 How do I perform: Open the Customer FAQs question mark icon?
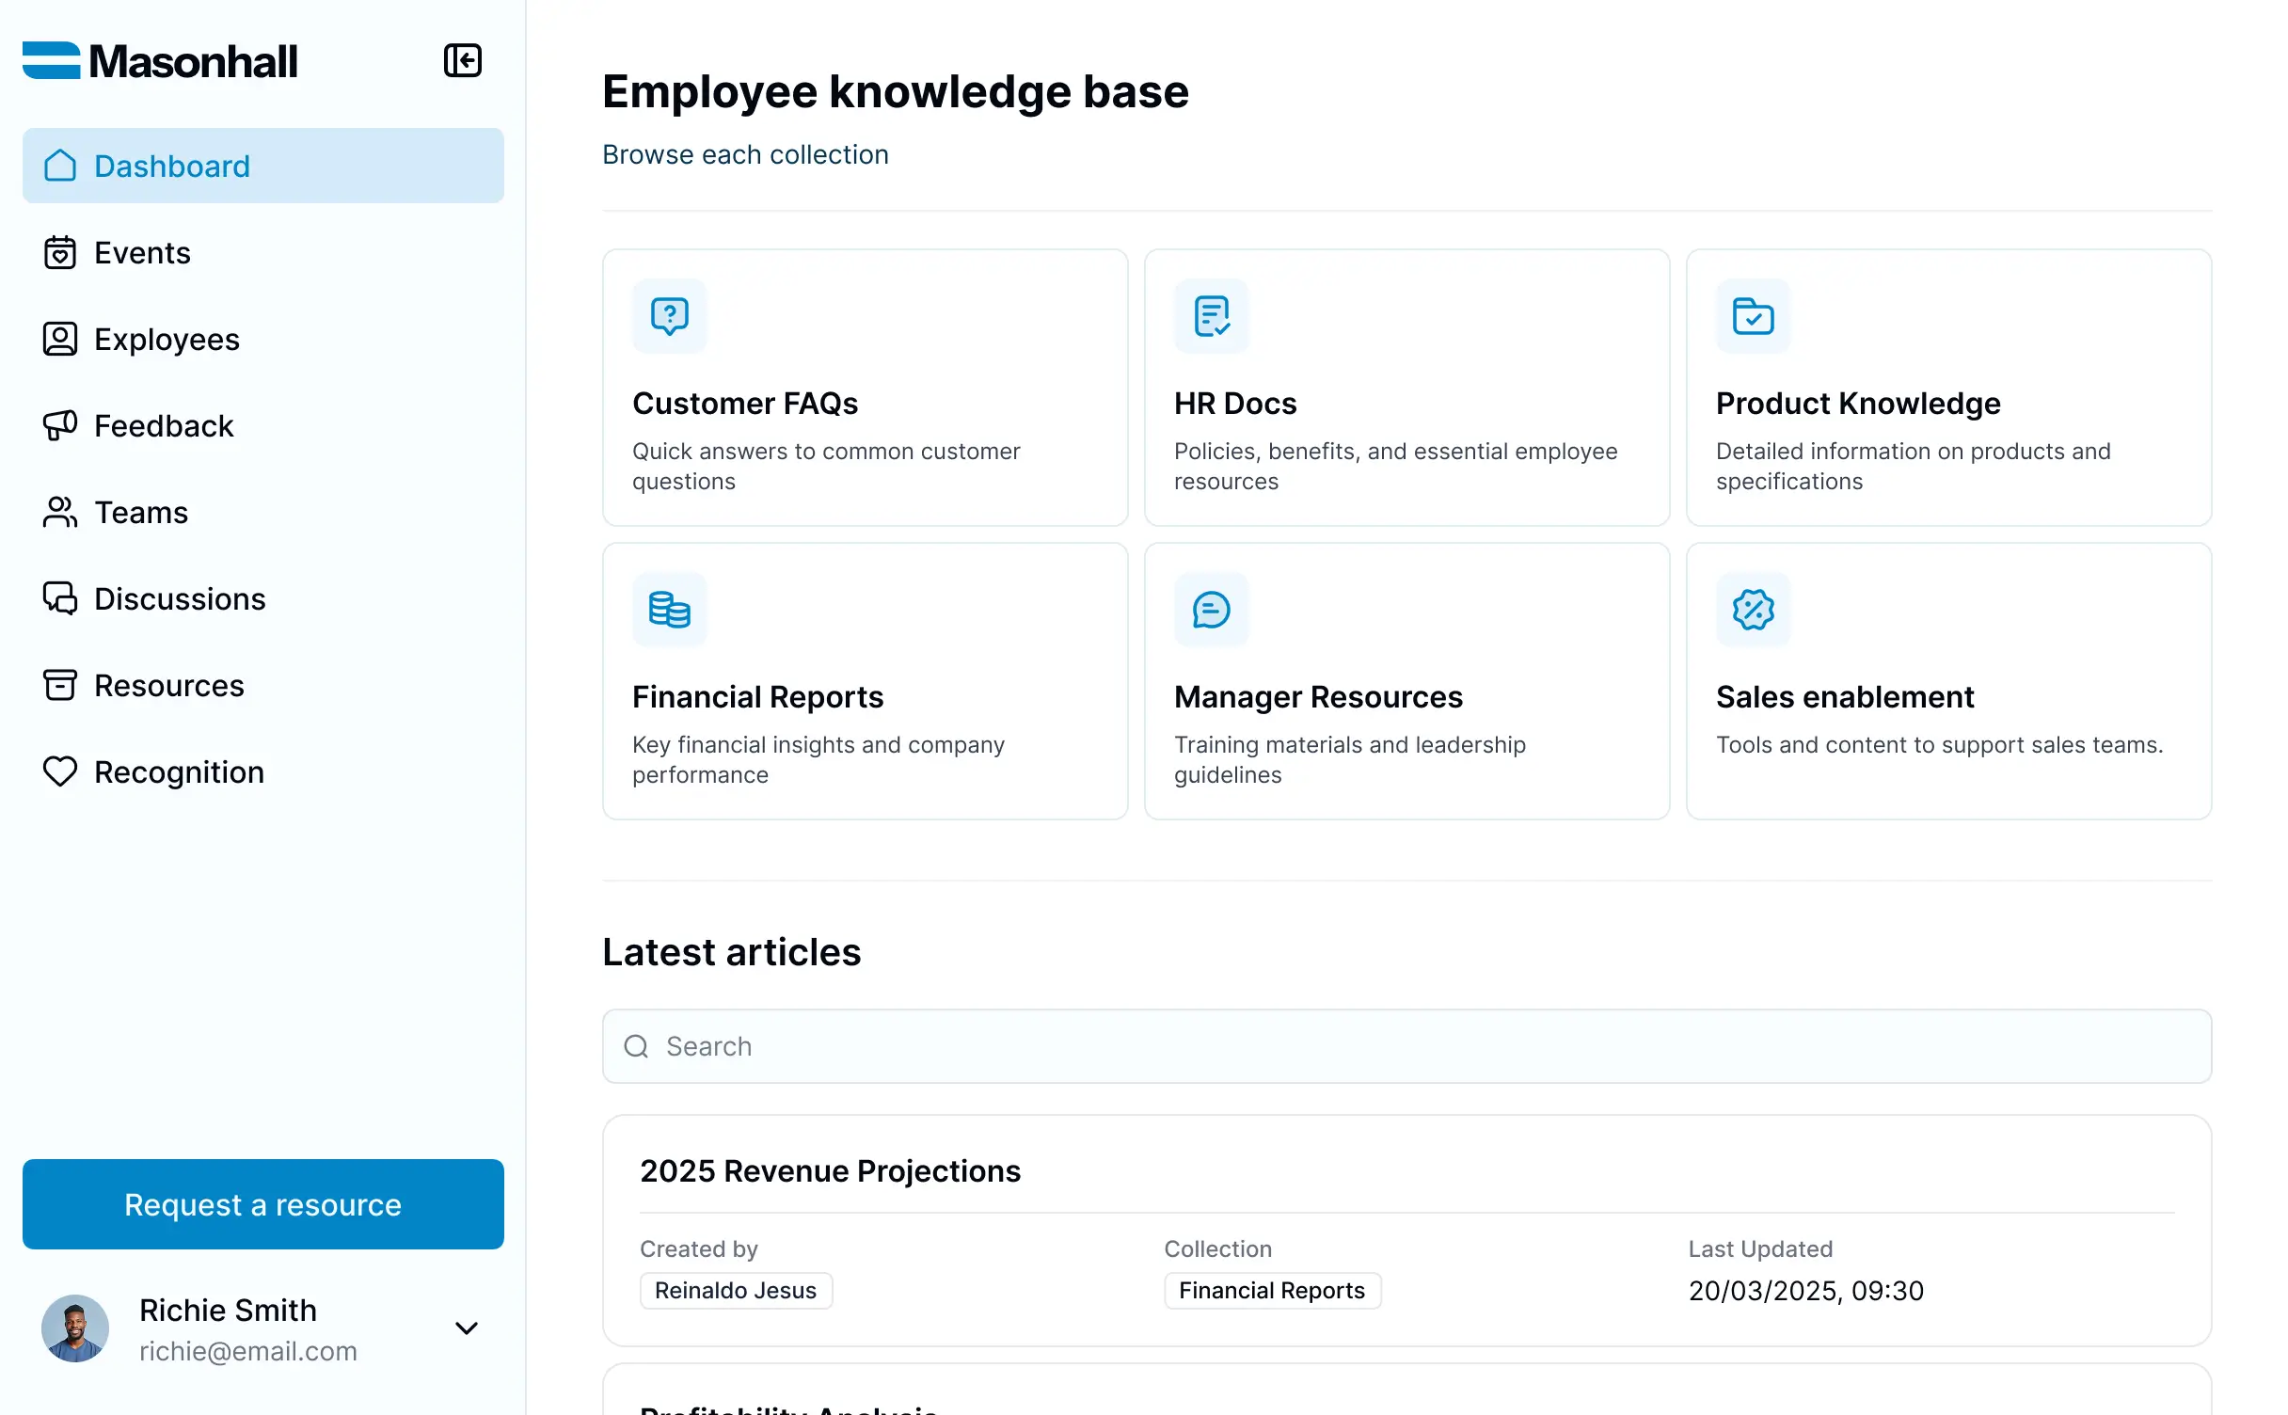pyautogui.click(x=669, y=316)
